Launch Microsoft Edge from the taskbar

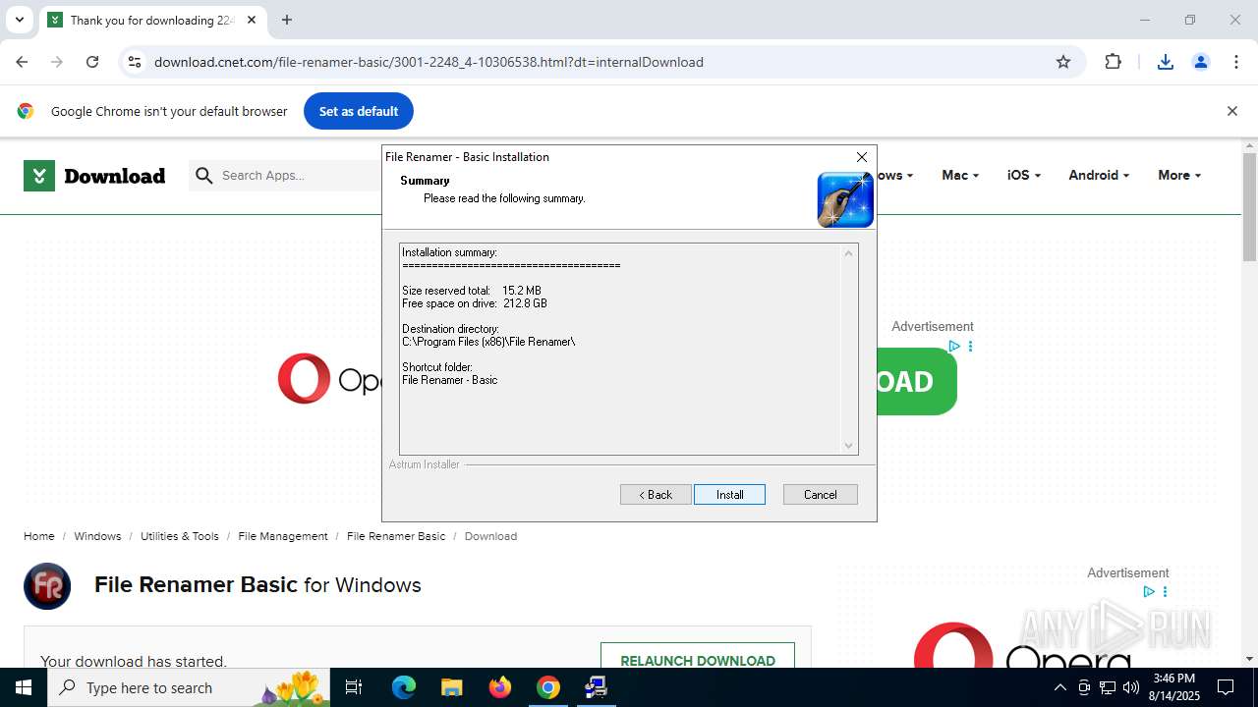(x=404, y=687)
